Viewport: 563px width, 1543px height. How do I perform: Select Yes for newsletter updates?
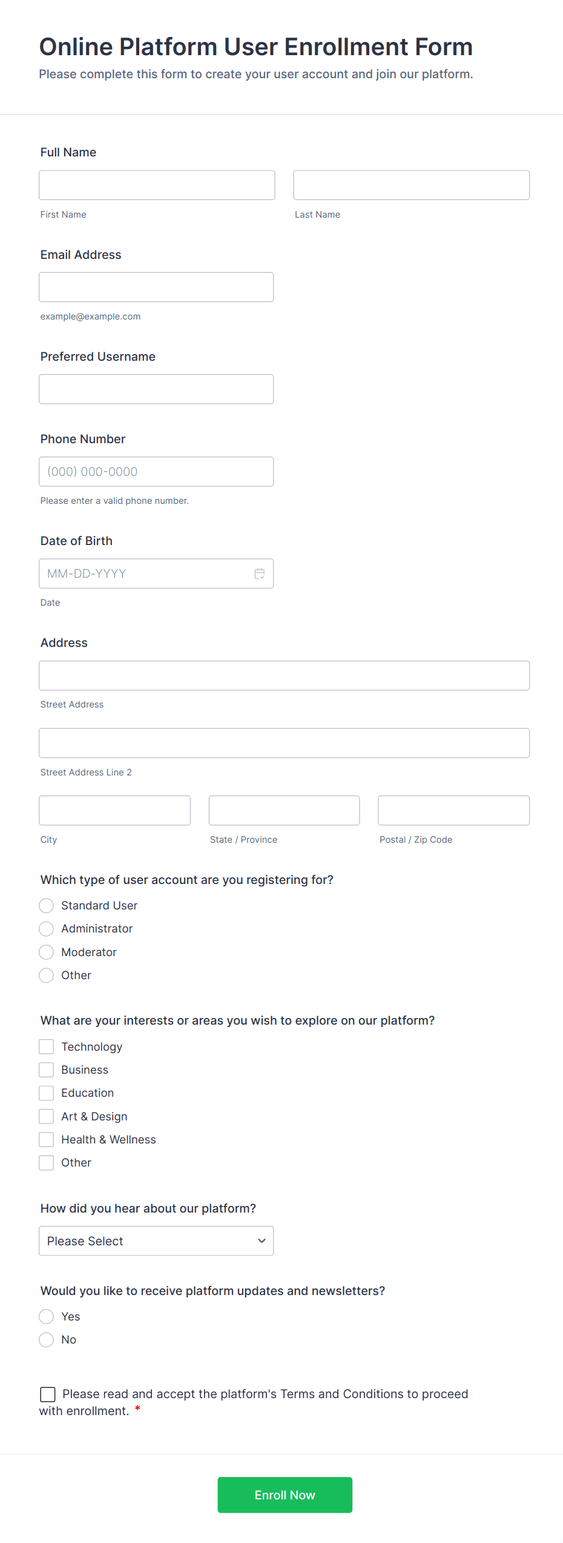pos(47,1316)
